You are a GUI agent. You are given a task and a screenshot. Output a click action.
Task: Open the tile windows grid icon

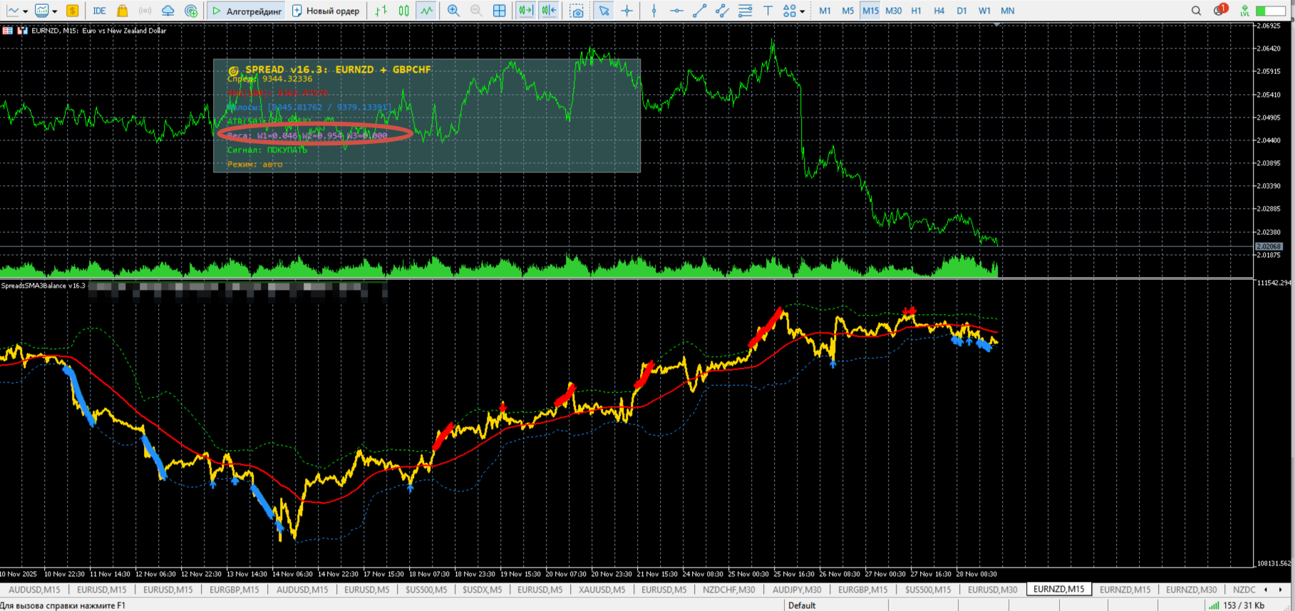pyautogui.click(x=500, y=11)
